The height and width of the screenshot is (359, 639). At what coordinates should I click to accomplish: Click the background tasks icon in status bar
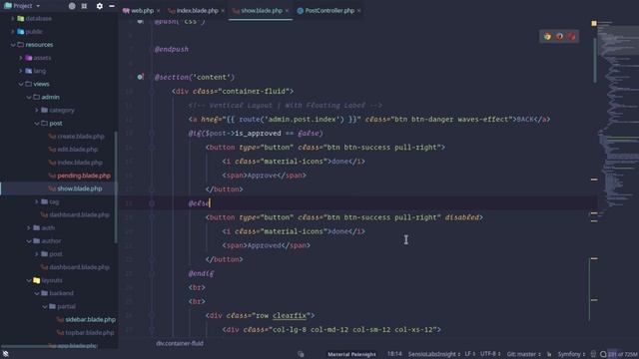[x=301, y=354]
